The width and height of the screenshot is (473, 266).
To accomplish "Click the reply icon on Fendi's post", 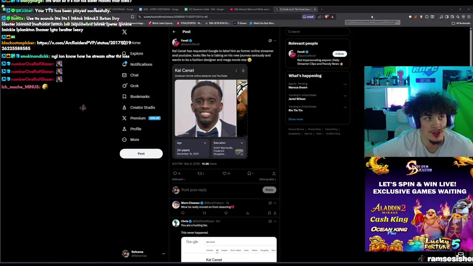I will (x=175, y=173).
